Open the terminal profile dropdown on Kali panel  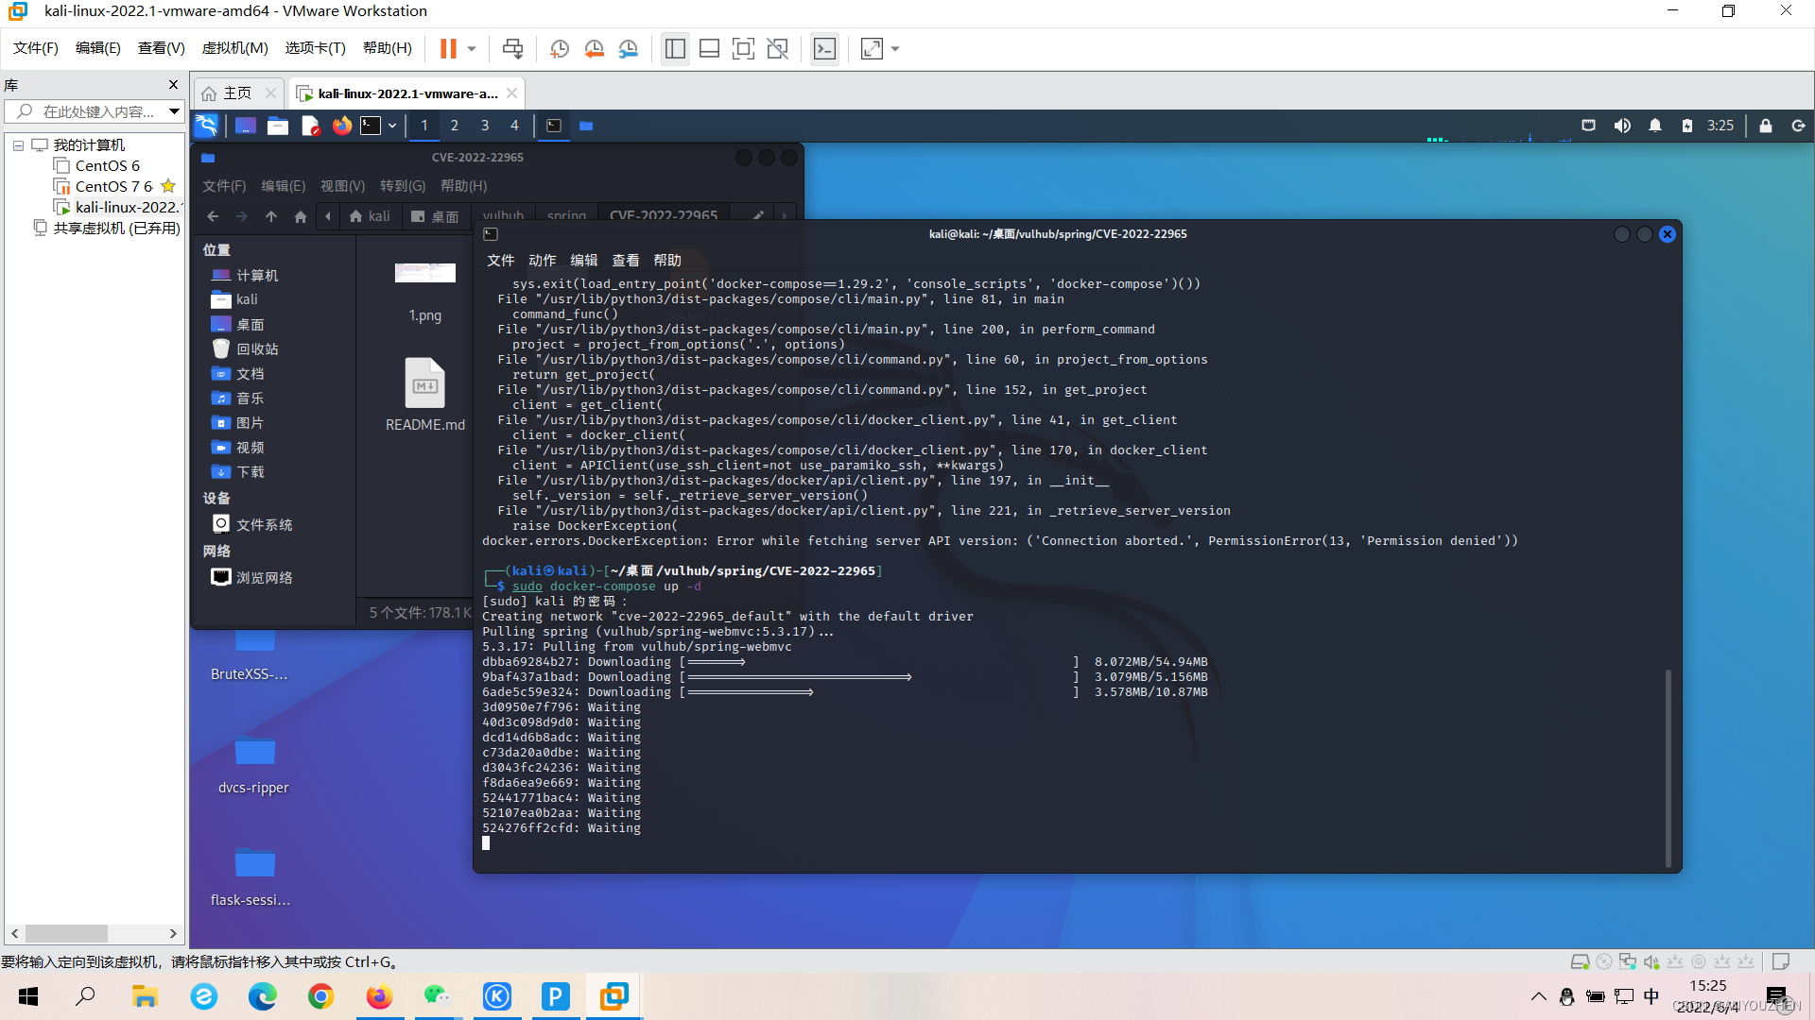[x=391, y=125]
